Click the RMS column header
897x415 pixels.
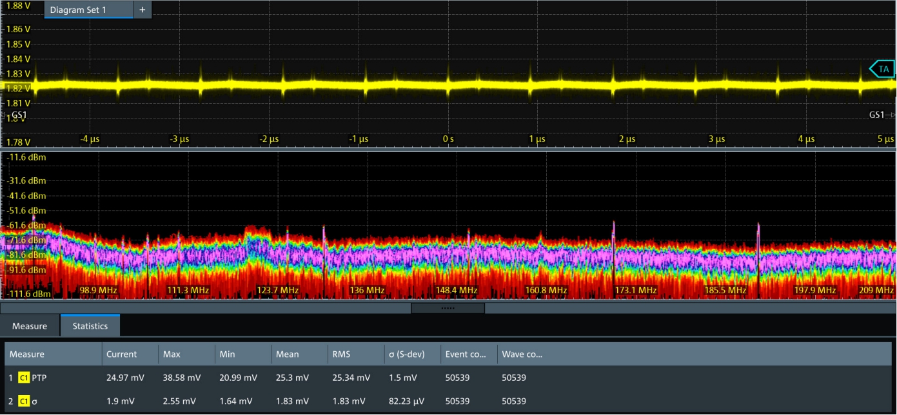(x=340, y=354)
